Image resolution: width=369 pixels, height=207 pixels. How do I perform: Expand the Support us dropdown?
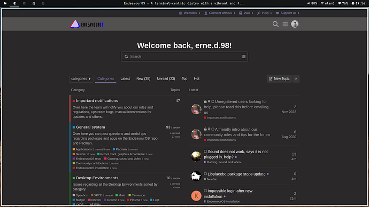287,13
